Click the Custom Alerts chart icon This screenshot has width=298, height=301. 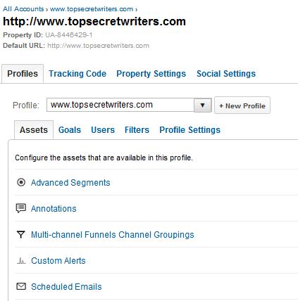click(21, 260)
